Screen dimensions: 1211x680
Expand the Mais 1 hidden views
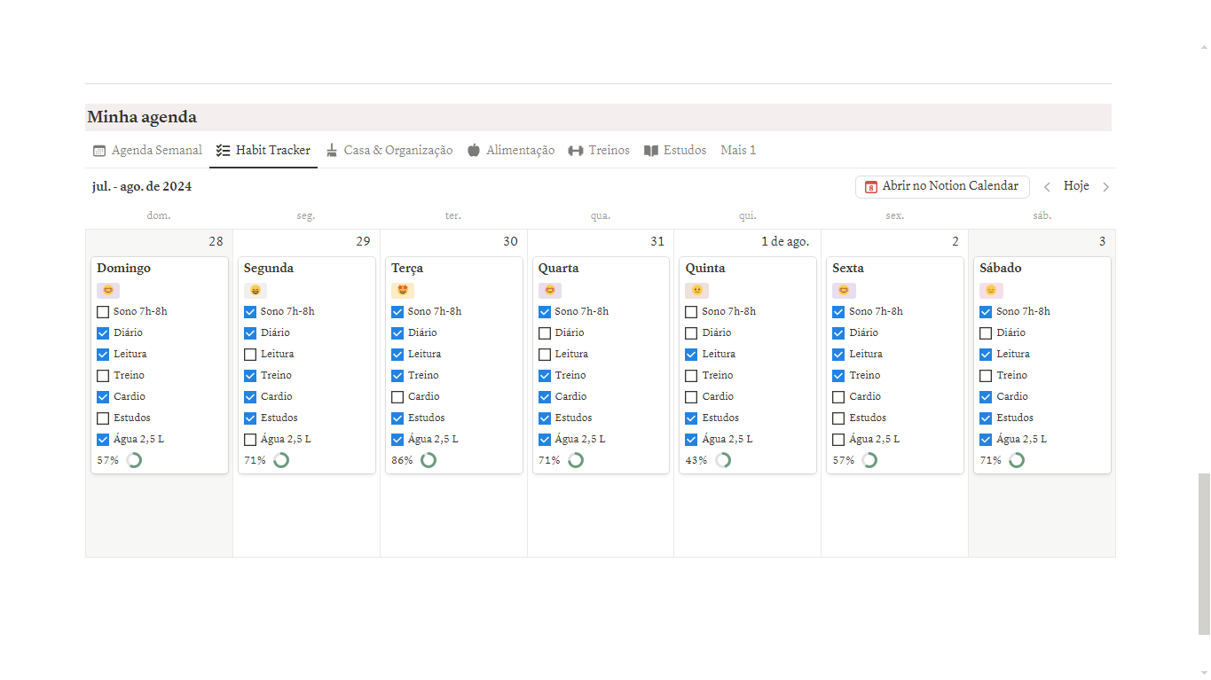point(738,151)
